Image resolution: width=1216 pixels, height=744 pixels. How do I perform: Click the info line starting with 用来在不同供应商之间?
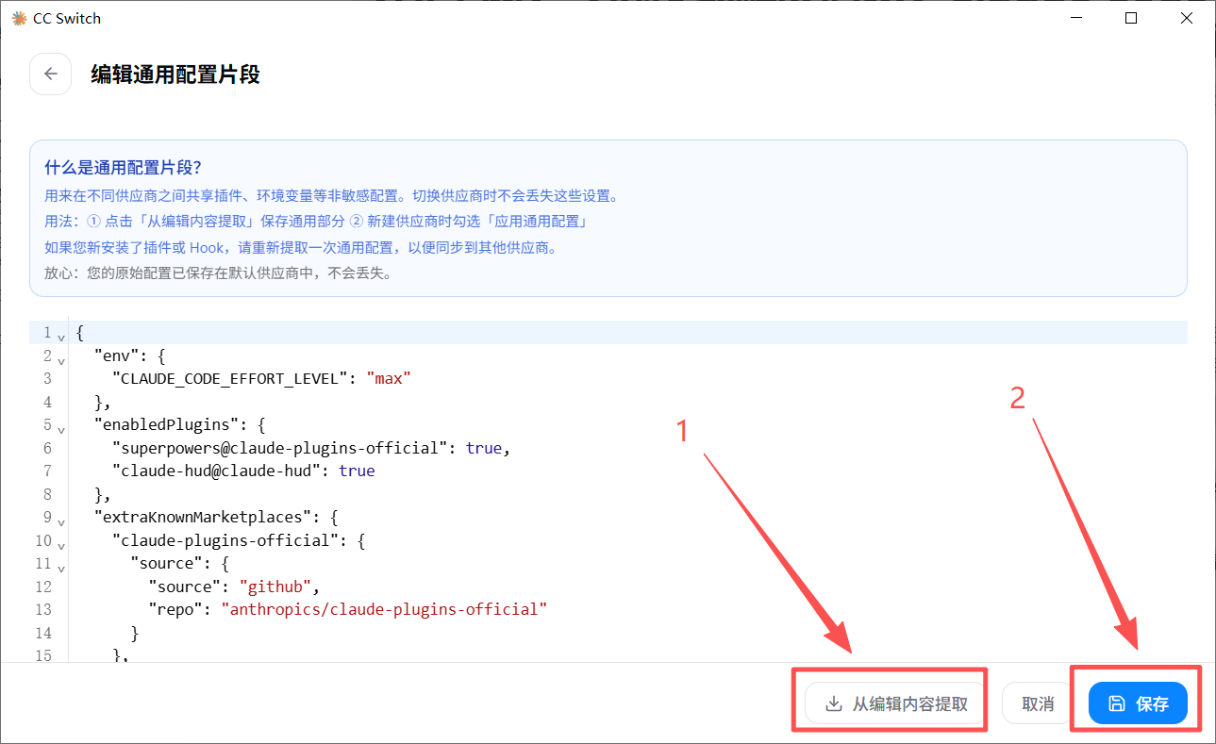(331, 196)
